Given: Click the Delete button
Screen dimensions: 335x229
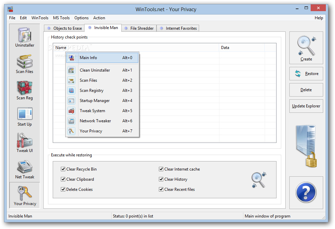Looking at the screenshot, I should pyautogui.click(x=306, y=90).
